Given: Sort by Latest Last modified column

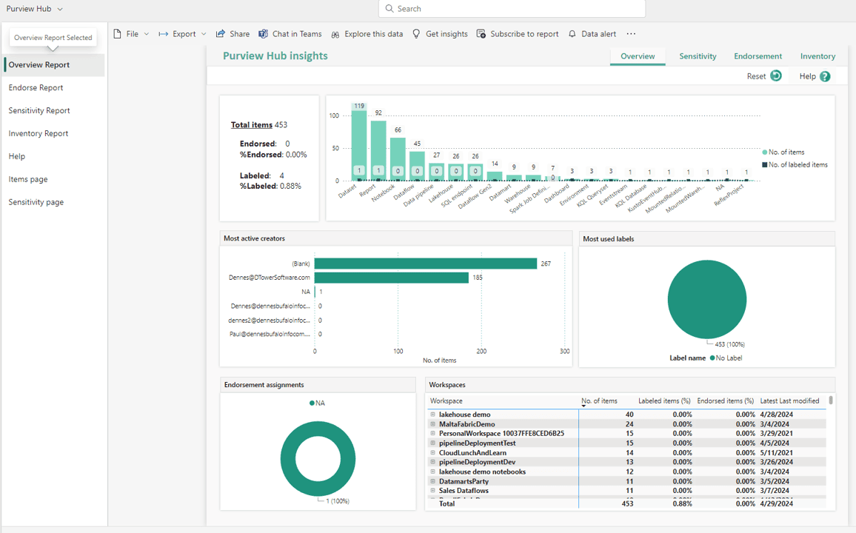Looking at the screenshot, I should click(789, 401).
